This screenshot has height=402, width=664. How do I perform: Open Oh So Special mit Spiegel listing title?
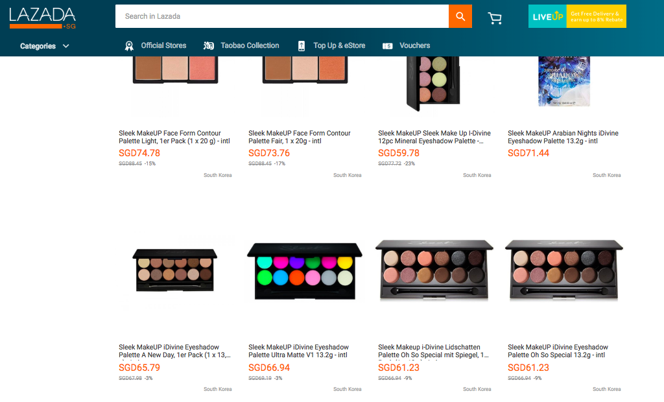(x=433, y=351)
